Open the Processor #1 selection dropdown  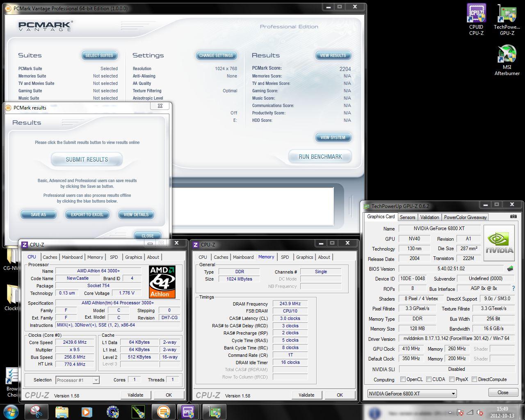point(78,380)
